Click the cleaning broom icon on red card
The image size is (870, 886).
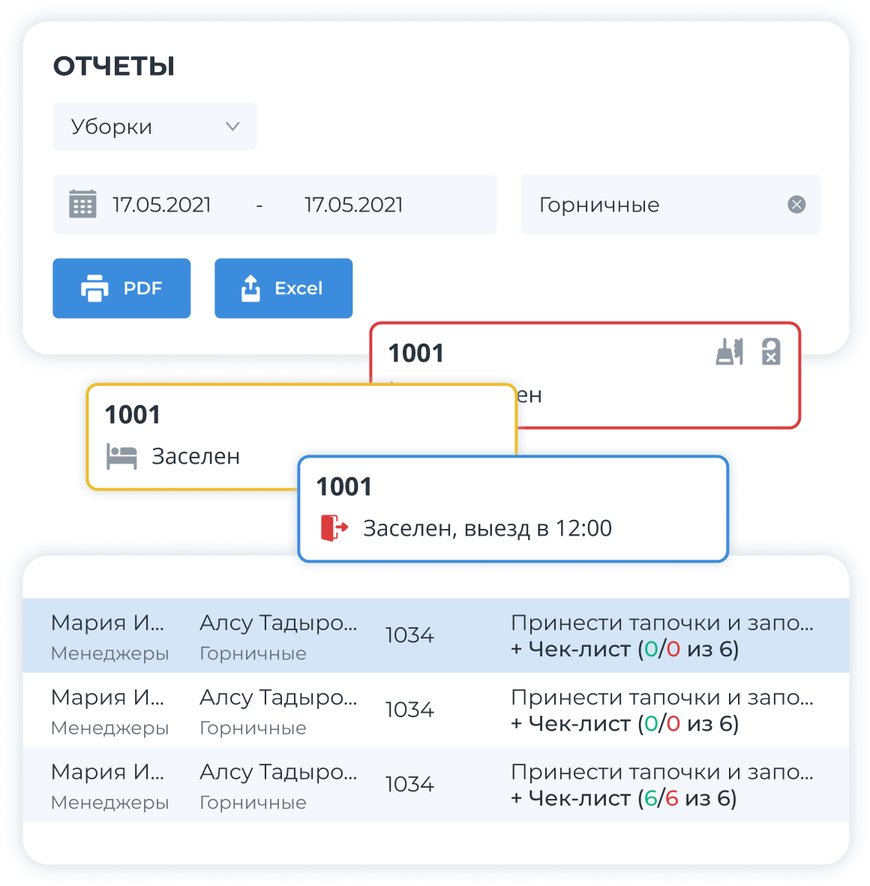(729, 352)
